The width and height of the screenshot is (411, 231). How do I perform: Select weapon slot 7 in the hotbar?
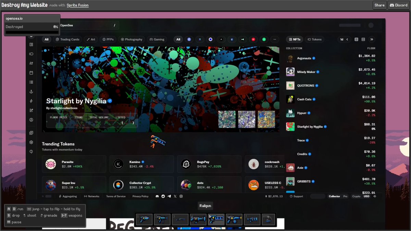[252, 219]
